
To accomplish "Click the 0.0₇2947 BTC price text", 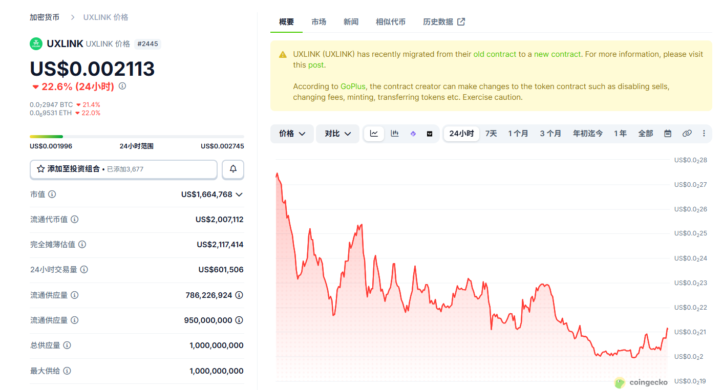I will [x=51, y=105].
